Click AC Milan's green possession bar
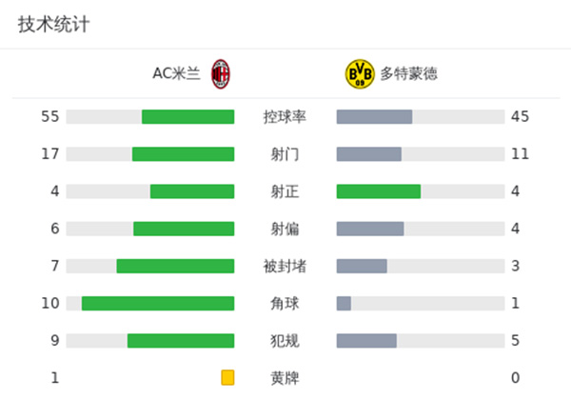The width and height of the screenshot is (571, 401). (x=187, y=117)
